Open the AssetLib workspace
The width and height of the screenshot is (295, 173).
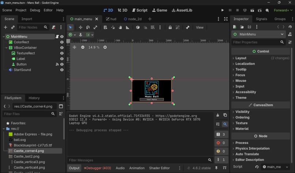pyautogui.click(x=182, y=10)
